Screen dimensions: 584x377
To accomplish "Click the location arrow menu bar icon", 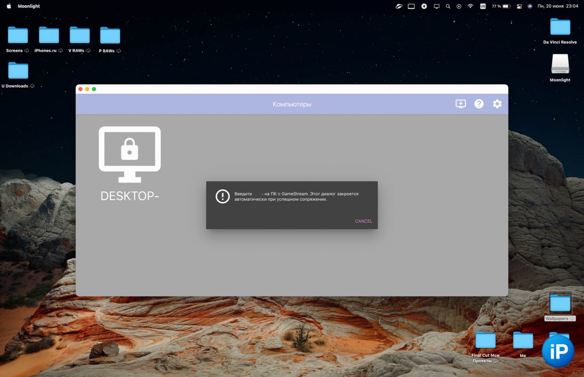I will pyautogui.click(x=424, y=6).
